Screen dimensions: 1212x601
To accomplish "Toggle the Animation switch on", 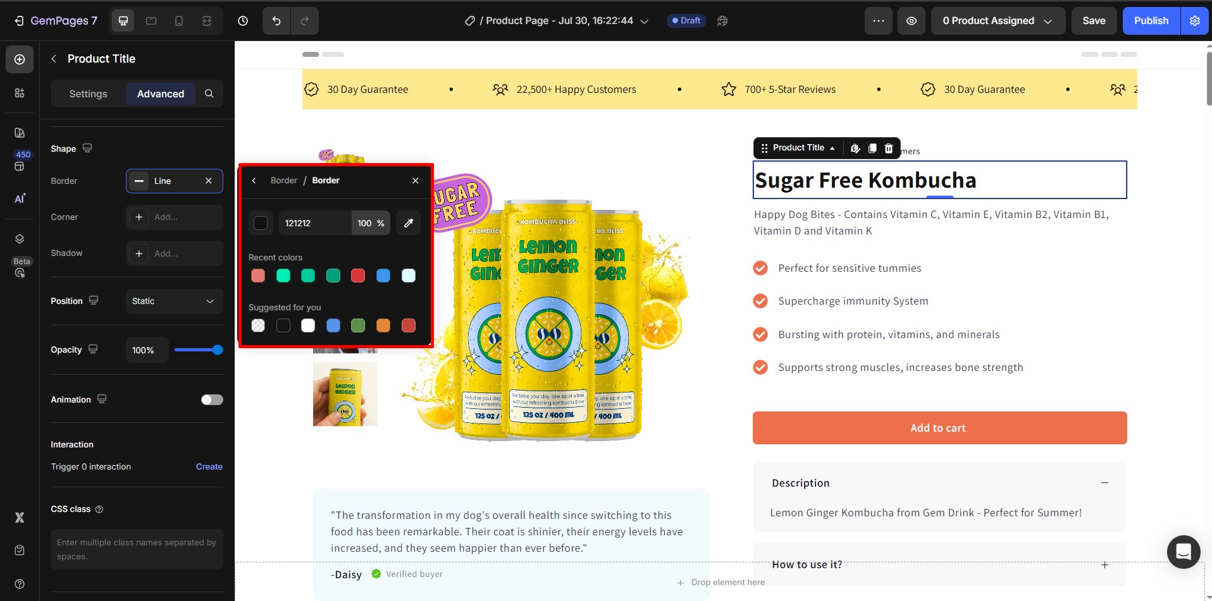I will click(x=212, y=399).
